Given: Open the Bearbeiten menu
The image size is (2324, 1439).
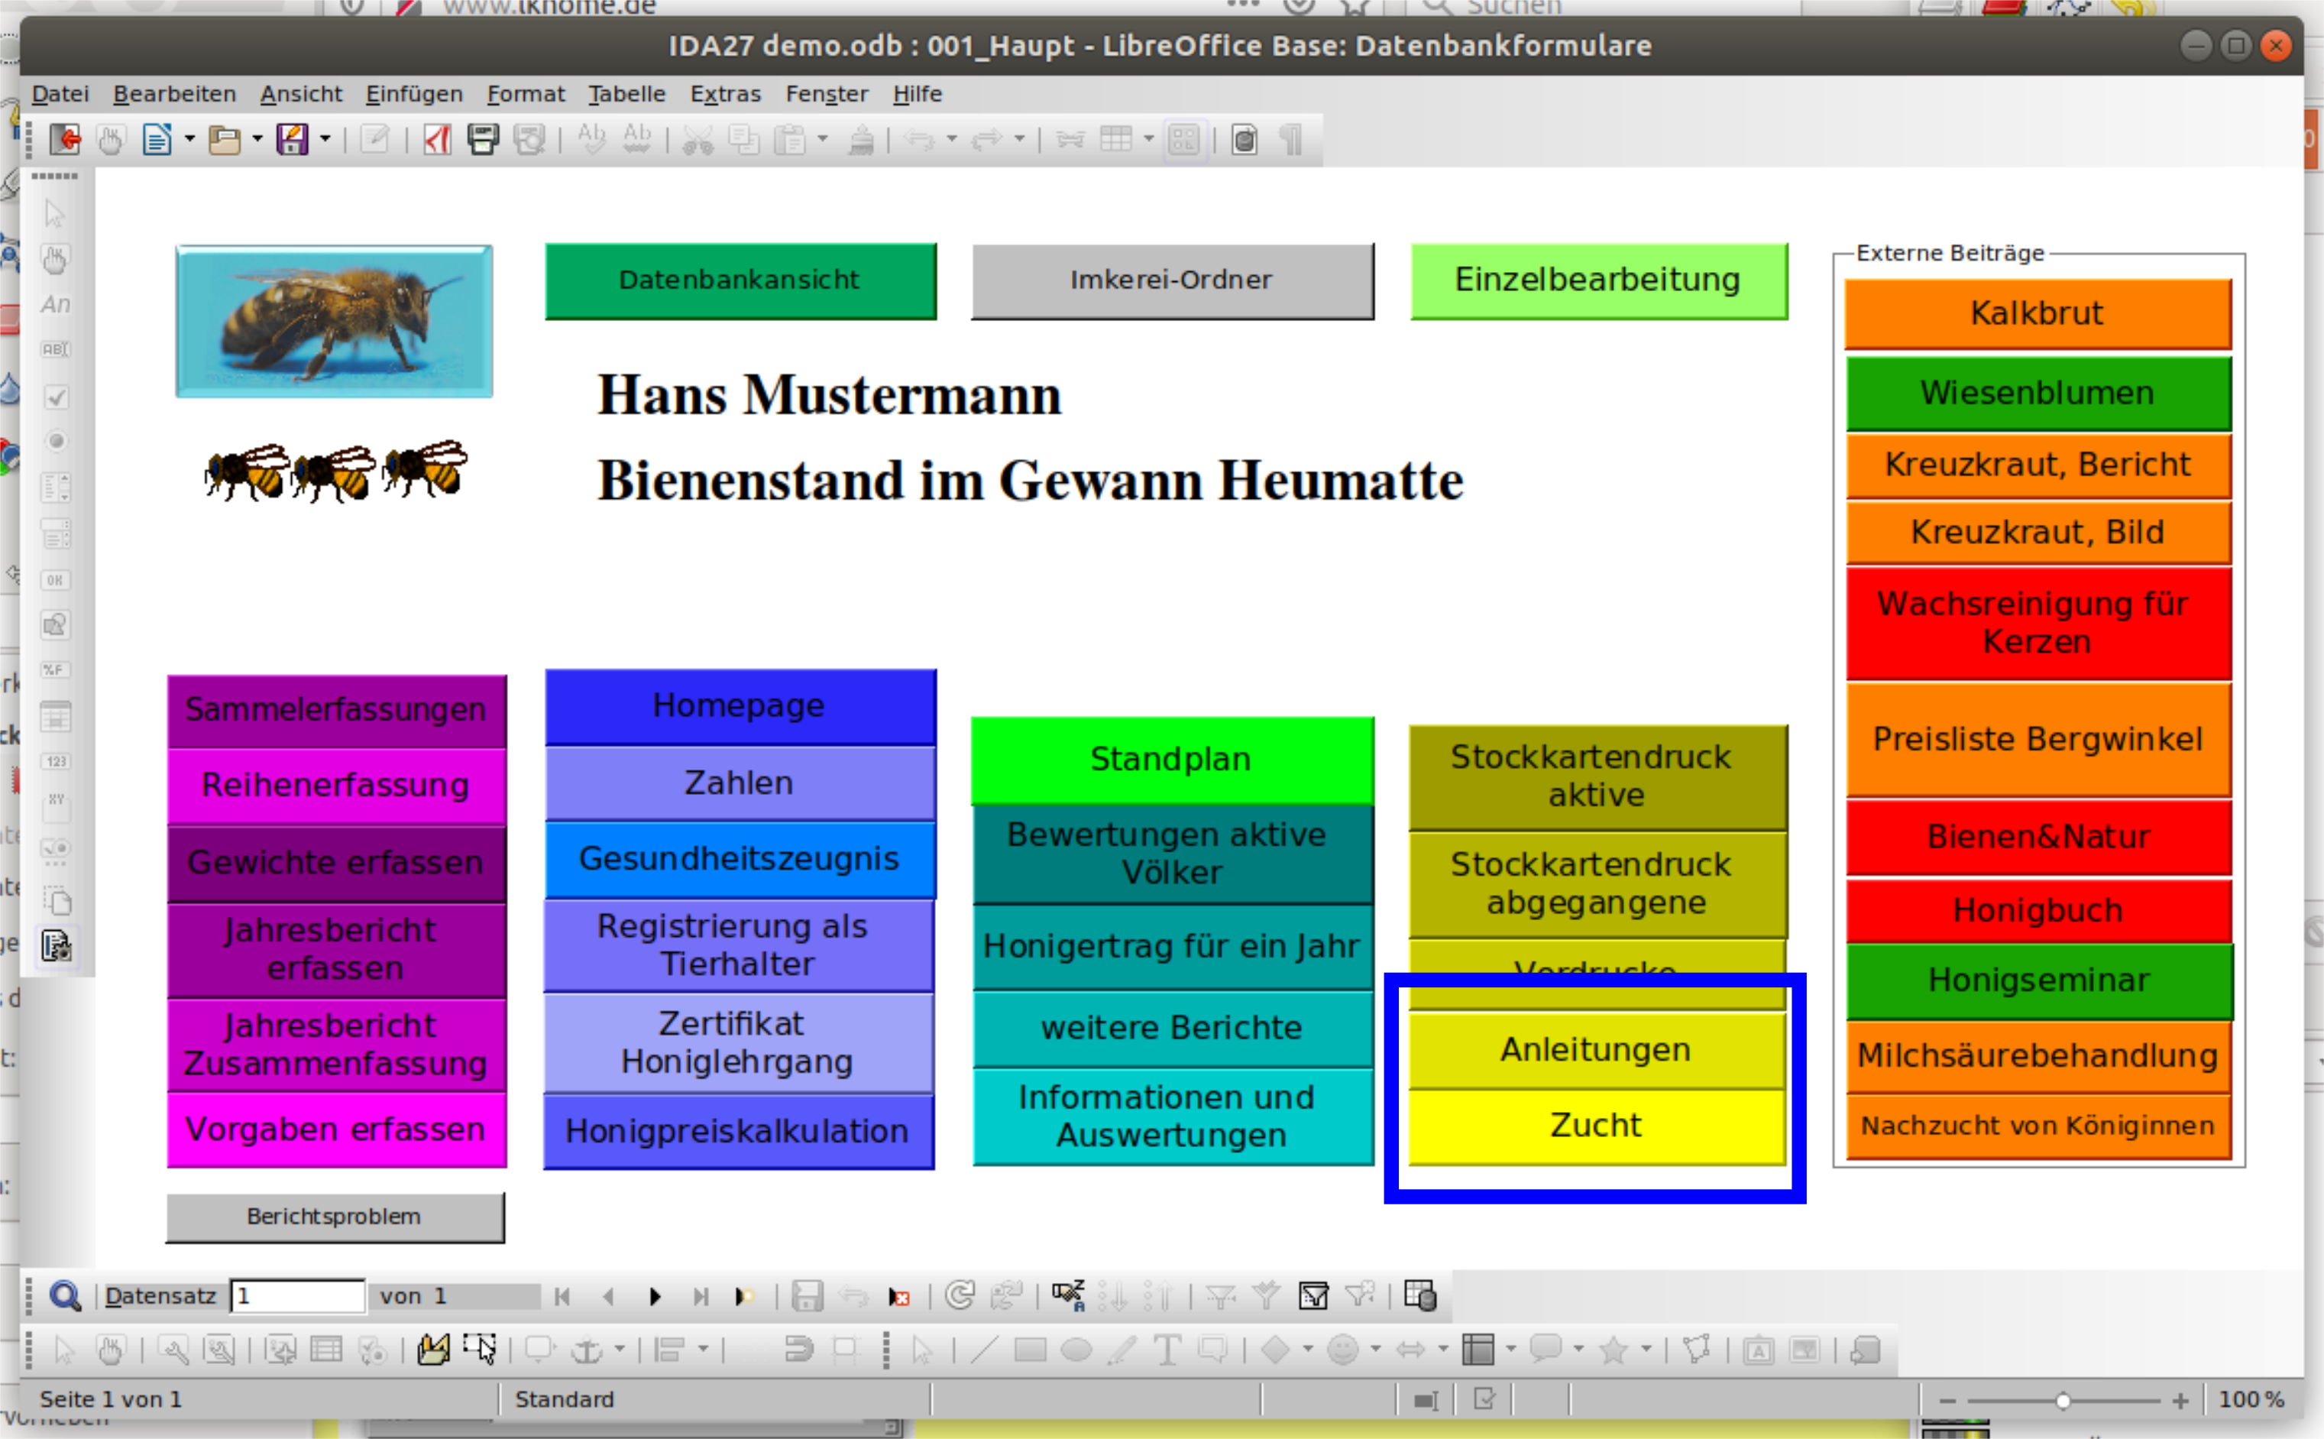Looking at the screenshot, I should click(174, 94).
